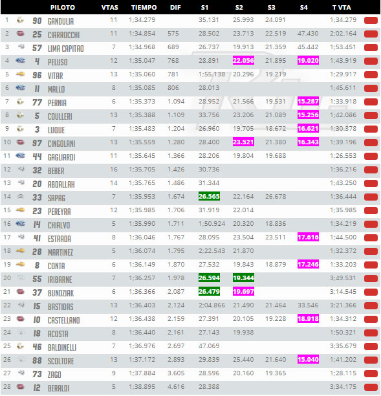
Task: Select driver name BERALDI
Action: [x=59, y=388]
